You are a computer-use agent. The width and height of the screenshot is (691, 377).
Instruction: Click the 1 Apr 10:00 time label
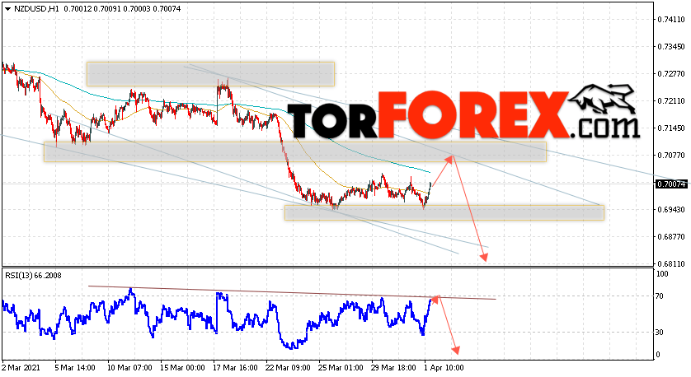[x=444, y=367]
